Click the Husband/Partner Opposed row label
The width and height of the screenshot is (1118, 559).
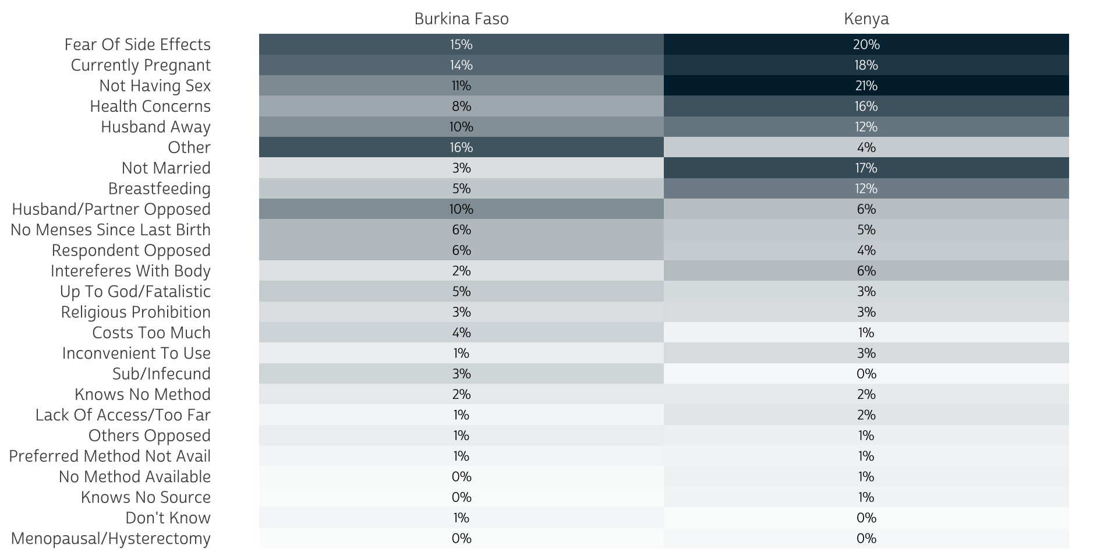[x=111, y=209]
